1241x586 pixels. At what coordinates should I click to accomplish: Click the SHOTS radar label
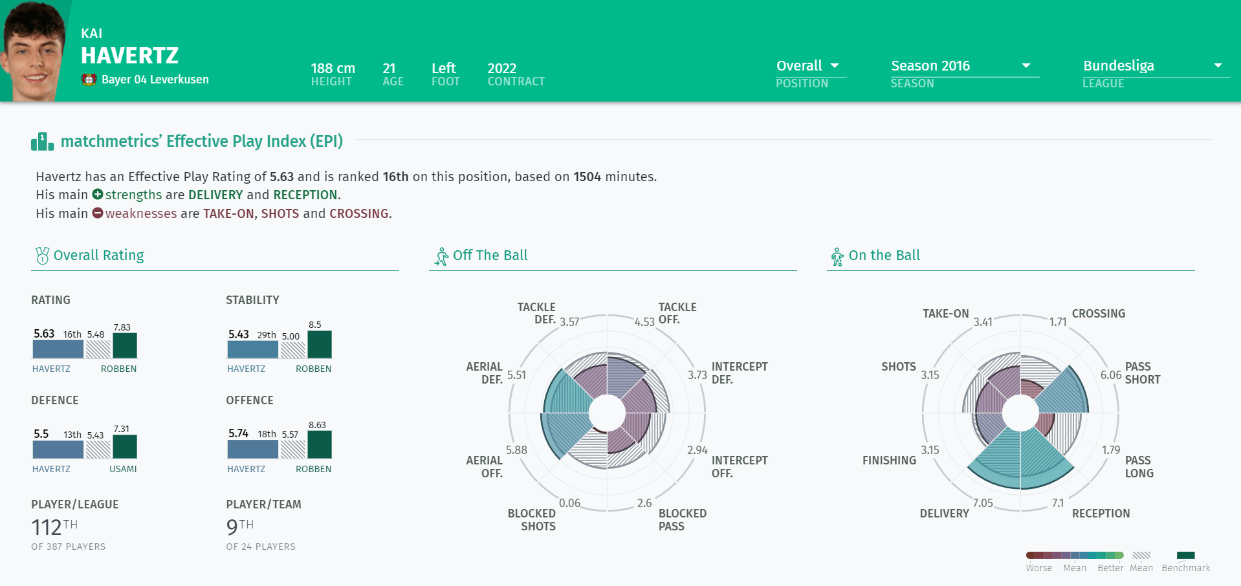(x=899, y=367)
